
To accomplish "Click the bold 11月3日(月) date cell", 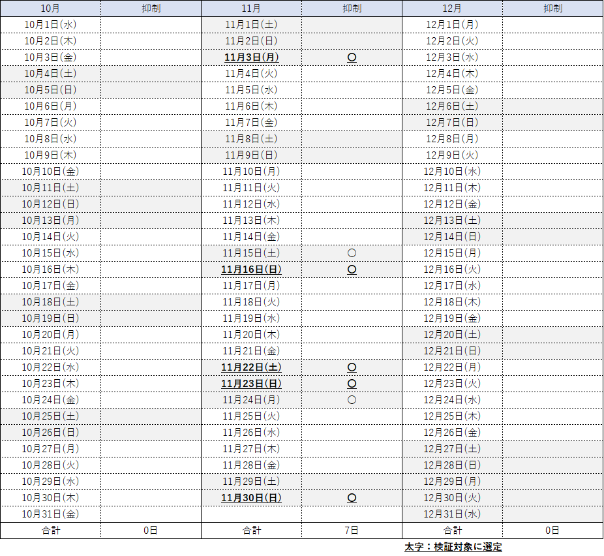I will [x=251, y=57].
